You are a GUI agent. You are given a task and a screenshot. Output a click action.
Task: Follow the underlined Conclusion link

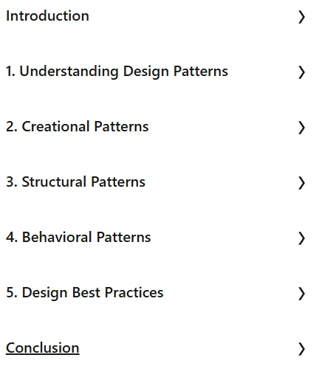click(43, 348)
